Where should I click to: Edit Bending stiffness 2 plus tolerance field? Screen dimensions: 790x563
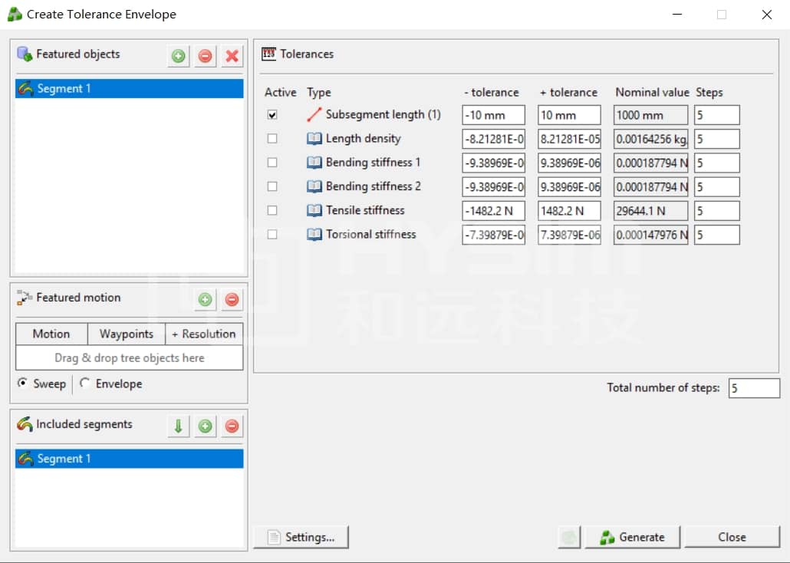569,187
